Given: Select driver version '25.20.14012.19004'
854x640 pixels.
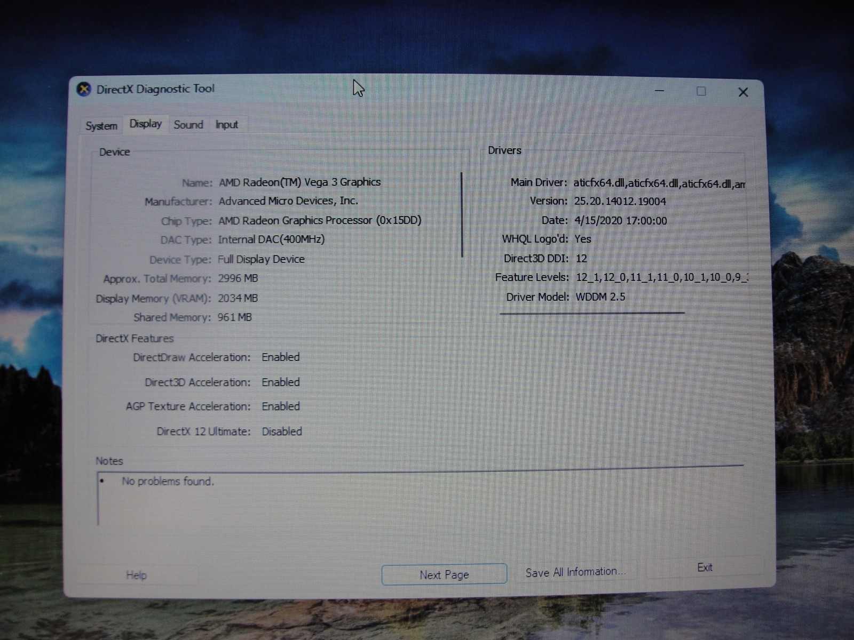Looking at the screenshot, I should (x=620, y=201).
